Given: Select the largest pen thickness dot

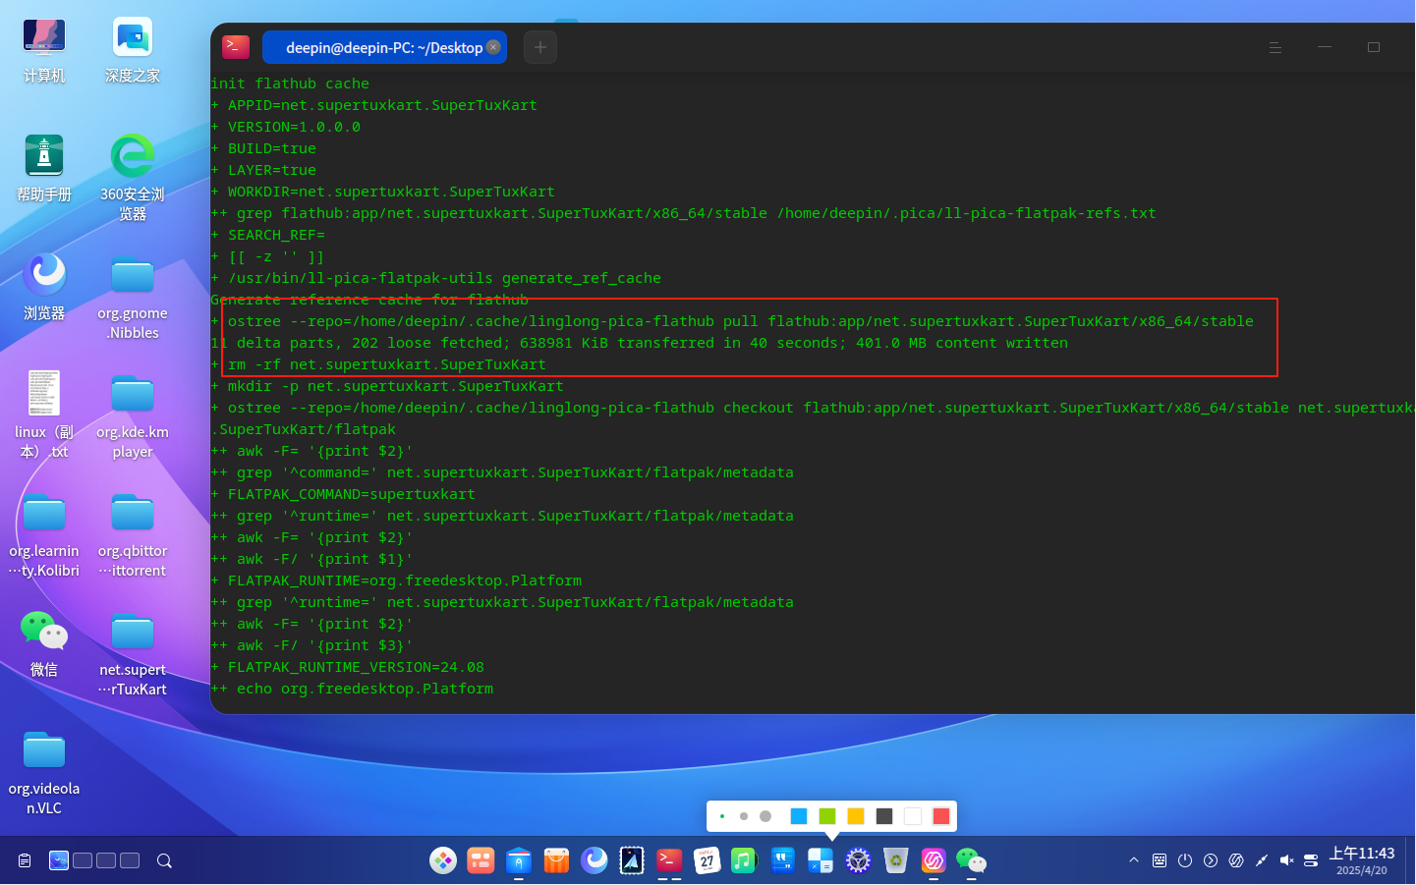Looking at the screenshot, I should [x=765, y=816].
